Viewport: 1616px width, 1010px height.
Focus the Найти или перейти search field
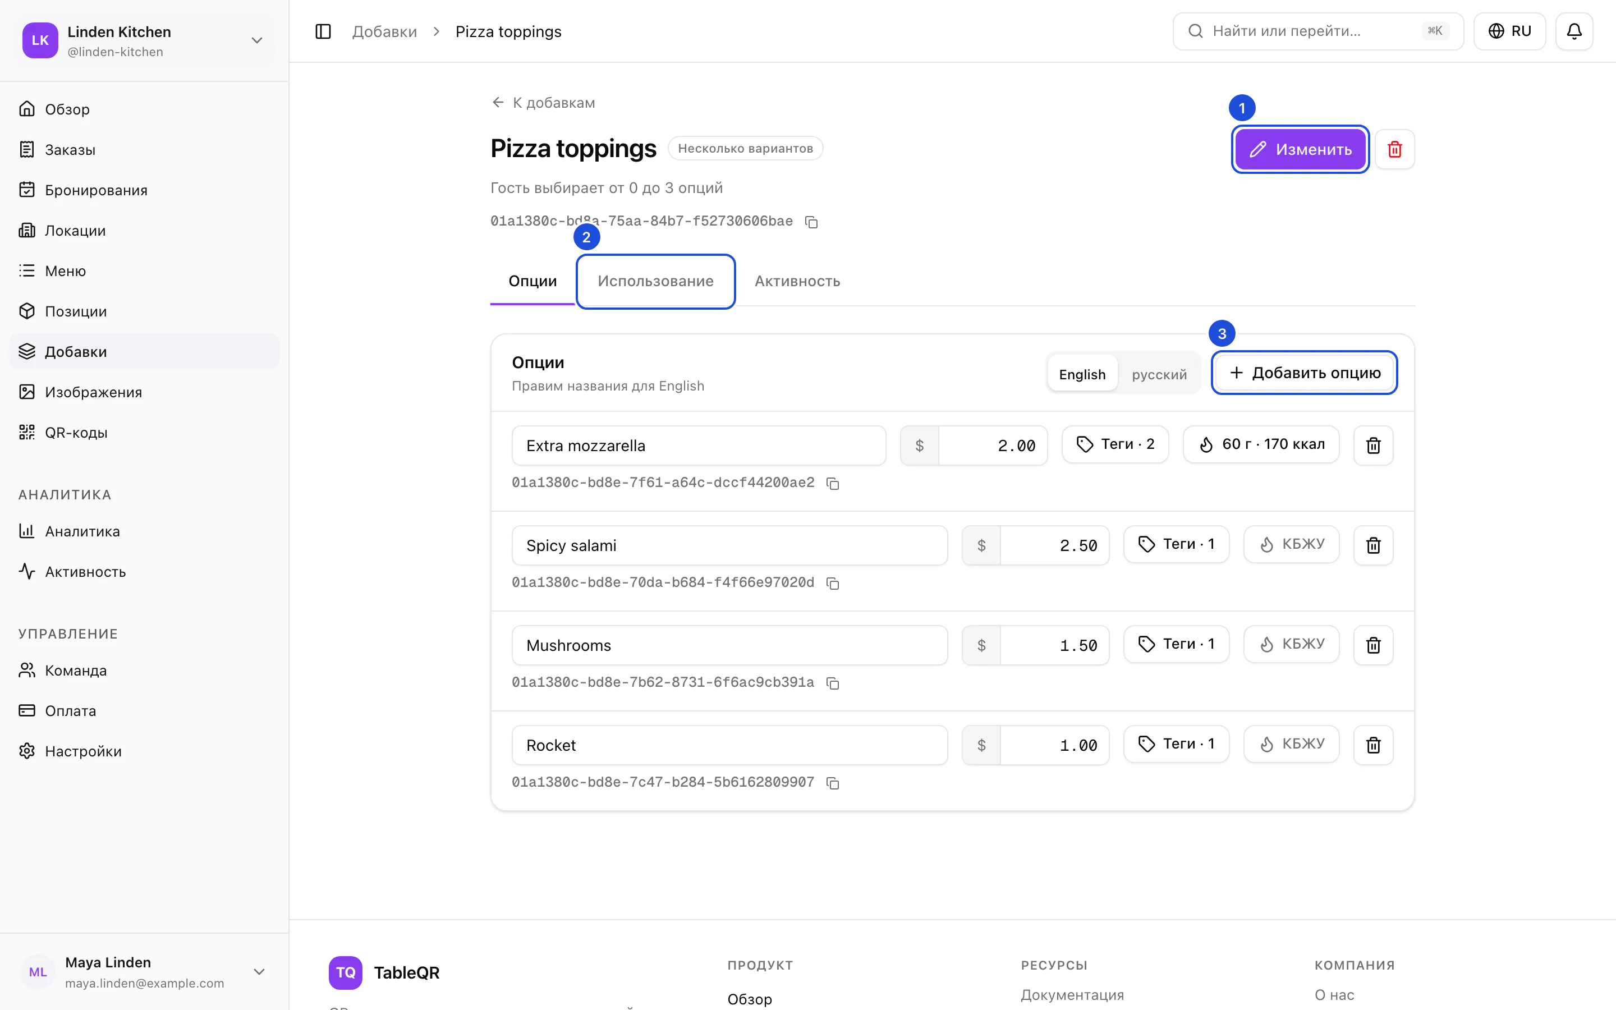click(x=1317, y=31)
